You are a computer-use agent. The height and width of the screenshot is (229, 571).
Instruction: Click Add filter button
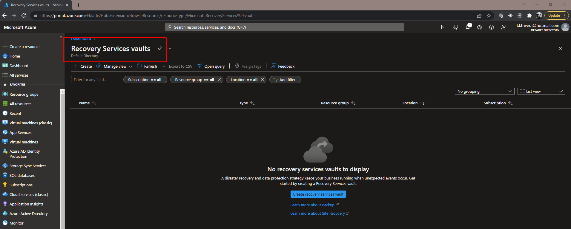click(x=285, y=80)
